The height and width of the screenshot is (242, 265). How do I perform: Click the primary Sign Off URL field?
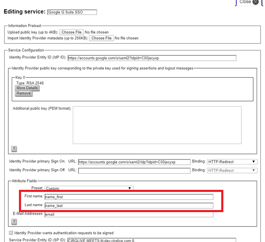tap(134, 170)
